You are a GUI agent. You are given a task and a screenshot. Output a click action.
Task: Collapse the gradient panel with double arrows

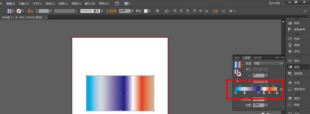click(277, 58)
